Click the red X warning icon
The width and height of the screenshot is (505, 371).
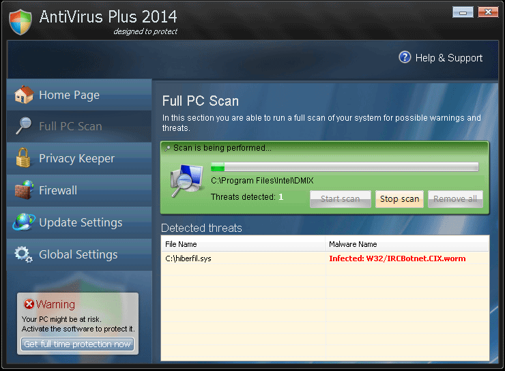coord(29,304)
